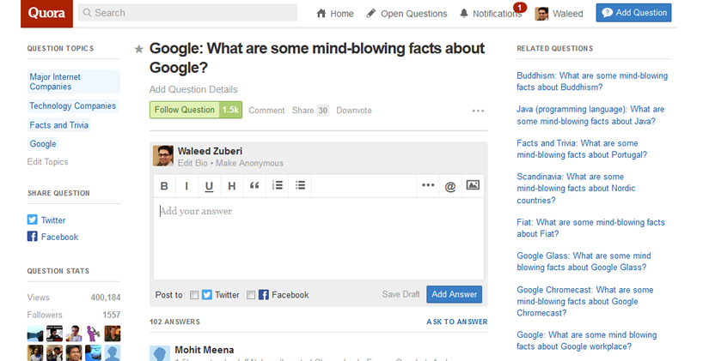Insert an image into the answer
Screen dimensions: 709x361
[473, 185]
